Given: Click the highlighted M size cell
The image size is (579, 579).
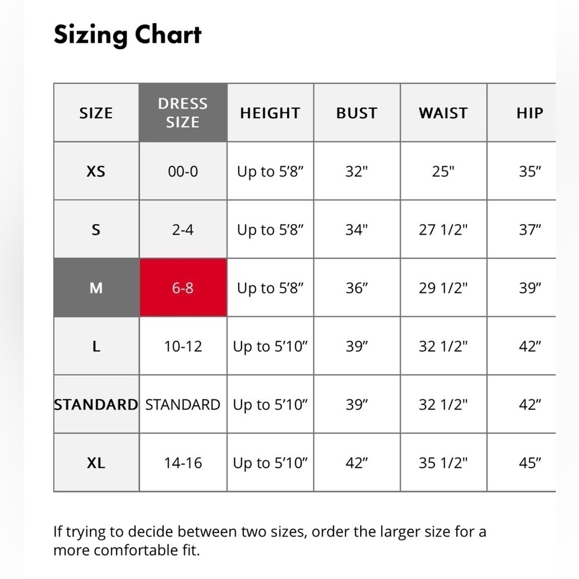Looking at the screenshot, I should click(x=96, y=288).
